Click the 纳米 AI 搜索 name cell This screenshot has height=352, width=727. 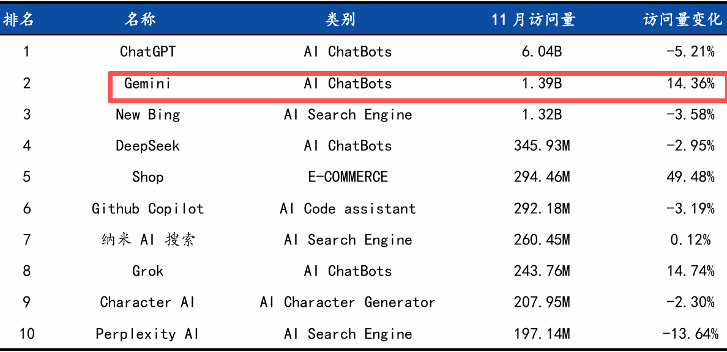point(147,240)
